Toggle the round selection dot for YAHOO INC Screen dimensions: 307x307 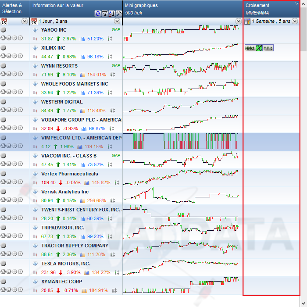(x=4, y=30)
